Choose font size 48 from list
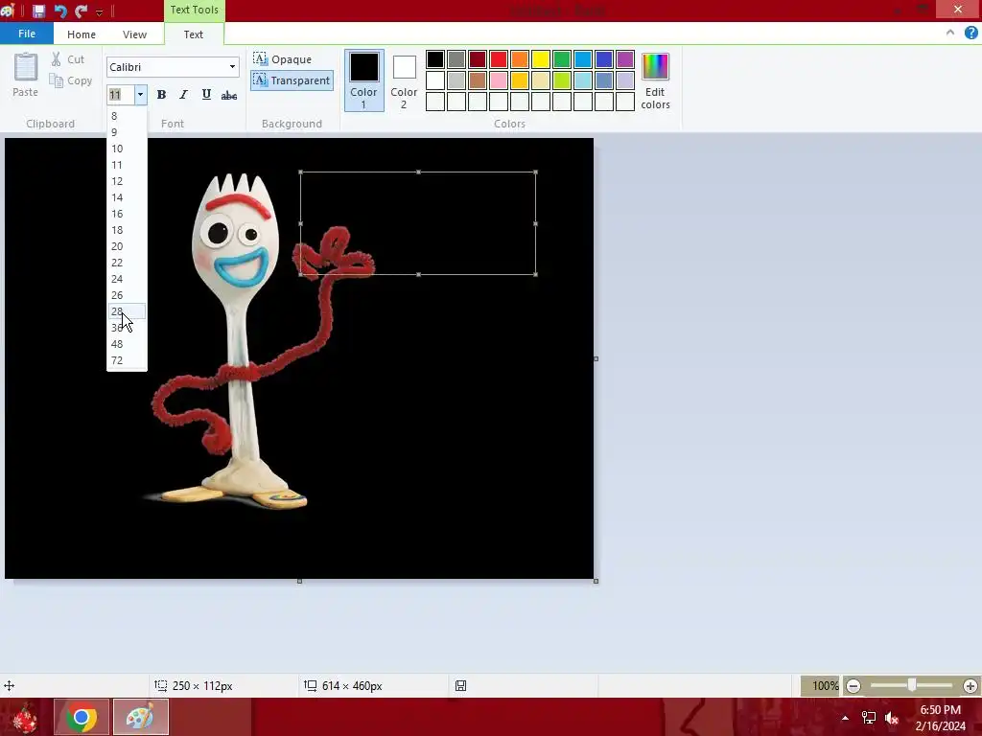This screenshot has height=736, width=982. click(x=128, y=344)
